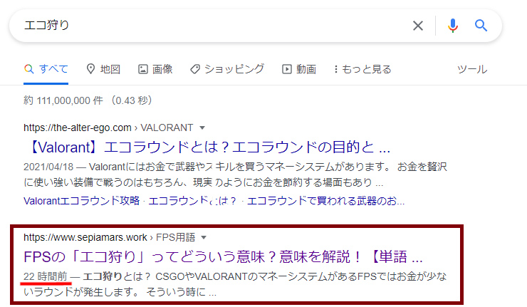Open dropdown arrow next to the-alter-ego.com URL
The height and width of the screenshot is (307, 527).
(202, 128)
